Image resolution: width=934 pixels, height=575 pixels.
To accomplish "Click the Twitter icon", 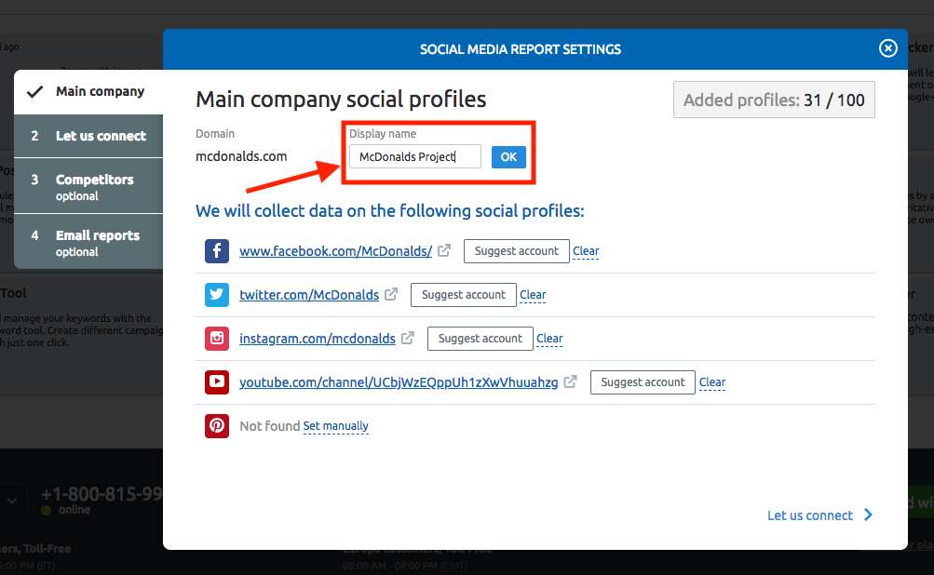I will click(217, 295).
